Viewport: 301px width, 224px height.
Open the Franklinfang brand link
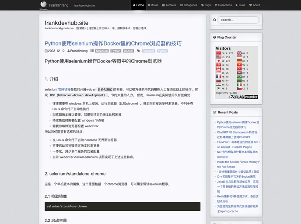tap(59, 5)
